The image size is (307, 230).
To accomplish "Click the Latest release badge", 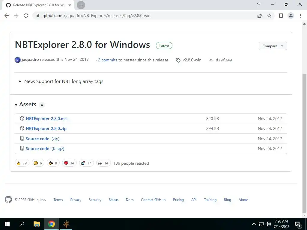I will click(164, 46).
